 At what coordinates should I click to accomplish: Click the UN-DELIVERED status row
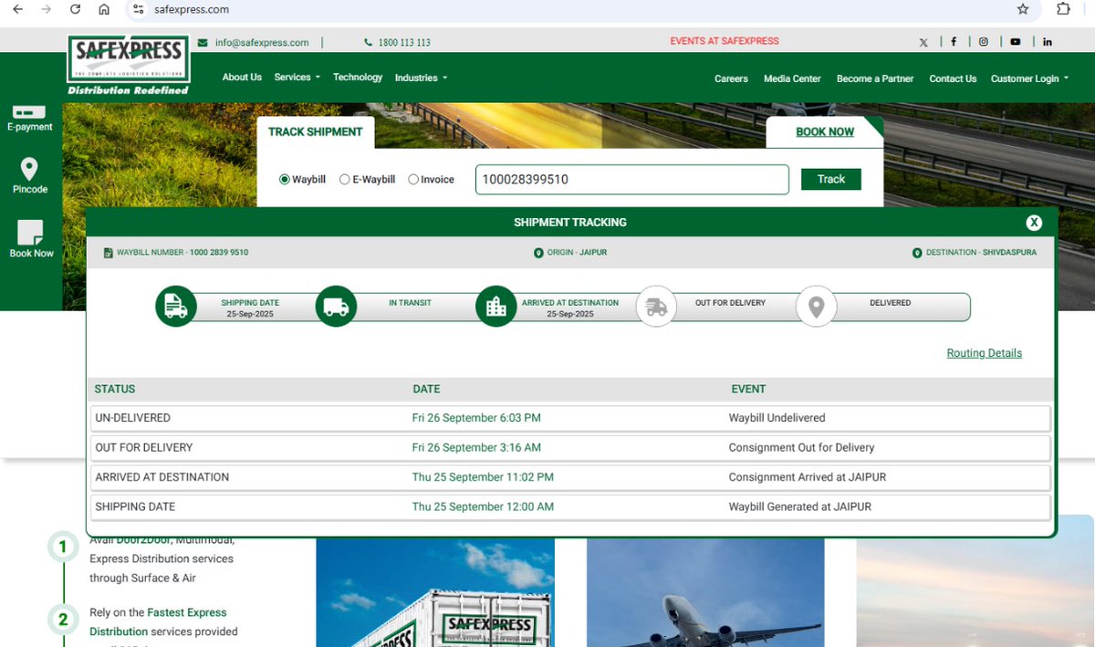569,418
